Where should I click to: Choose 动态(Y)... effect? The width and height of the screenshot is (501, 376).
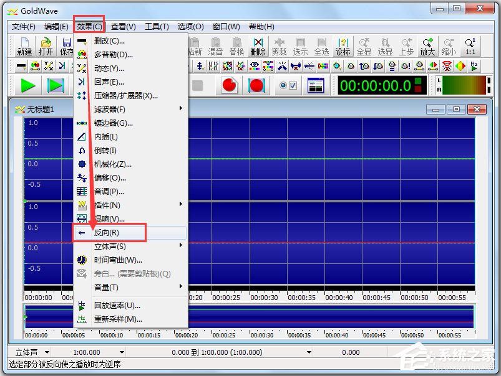click(x=130, y=68)
